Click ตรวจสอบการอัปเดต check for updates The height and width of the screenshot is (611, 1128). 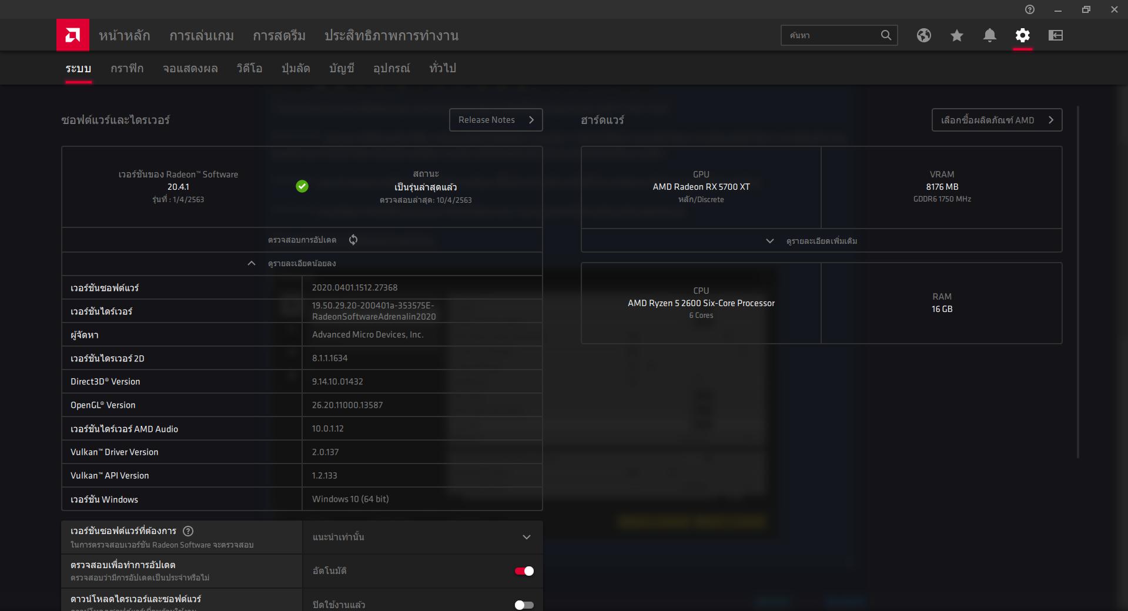302,240
